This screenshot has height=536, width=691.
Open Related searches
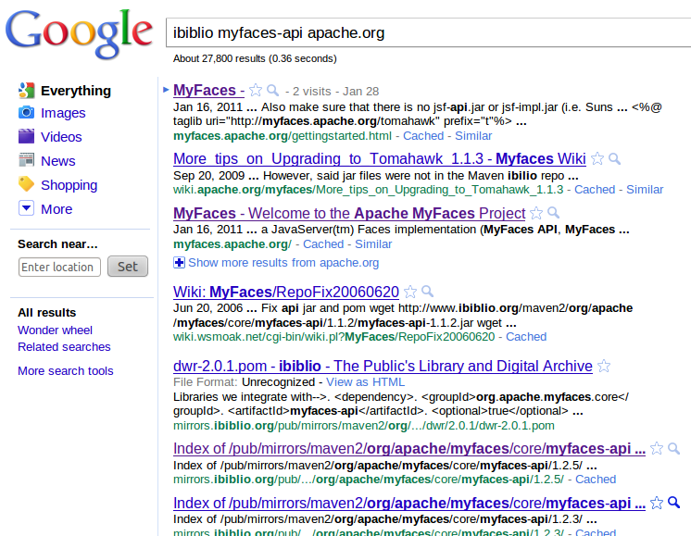pos(64,347)
